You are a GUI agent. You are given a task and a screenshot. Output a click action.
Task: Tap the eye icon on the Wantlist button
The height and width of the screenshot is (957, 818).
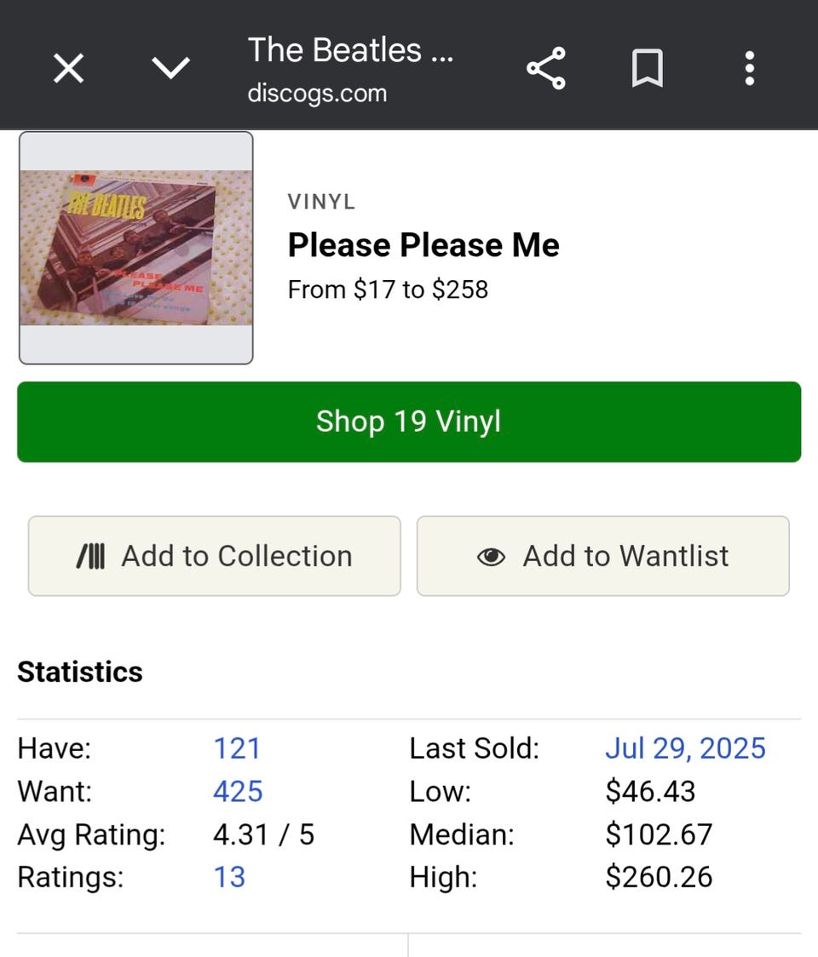[491, 557]
